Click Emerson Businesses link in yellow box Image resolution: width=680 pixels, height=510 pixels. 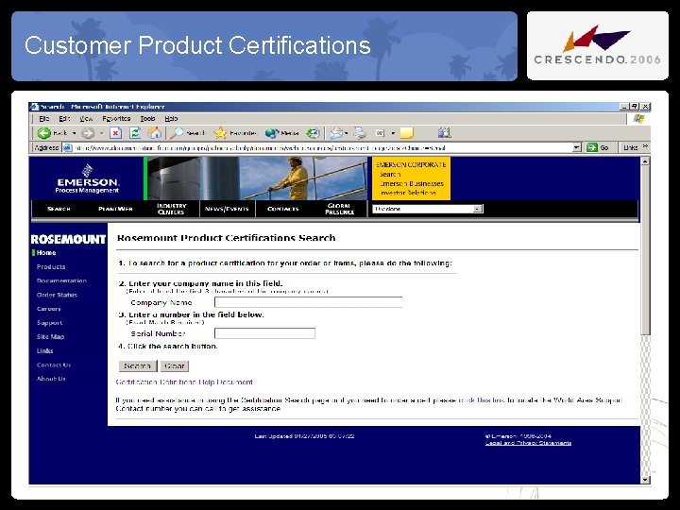(412, 183)
